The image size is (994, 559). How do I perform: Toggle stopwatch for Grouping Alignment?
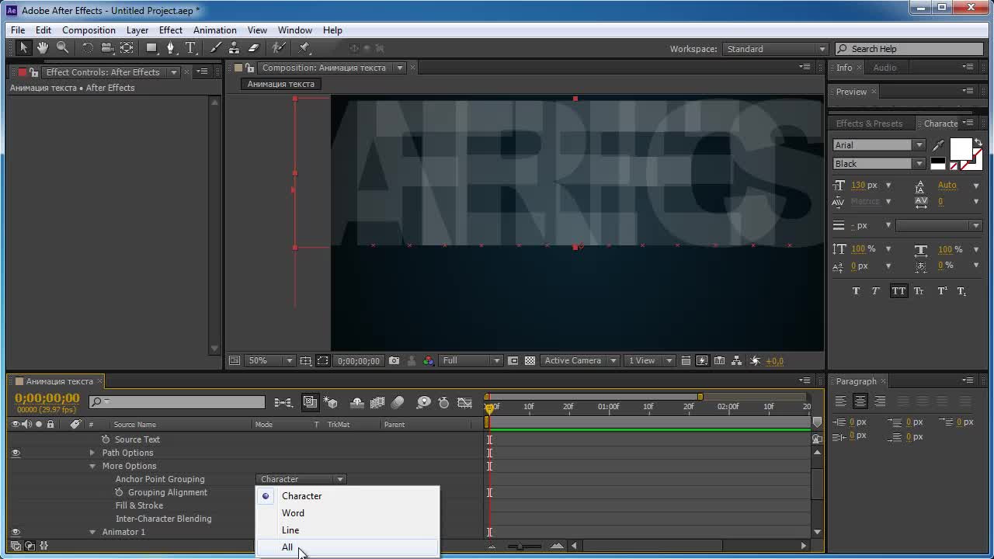120,492
